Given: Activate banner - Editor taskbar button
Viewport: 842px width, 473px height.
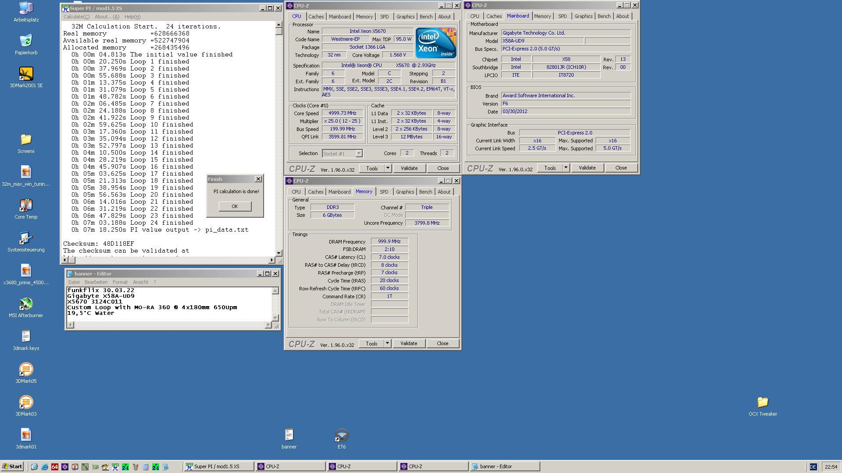Looking at the screenshot, I should point(505,466).
